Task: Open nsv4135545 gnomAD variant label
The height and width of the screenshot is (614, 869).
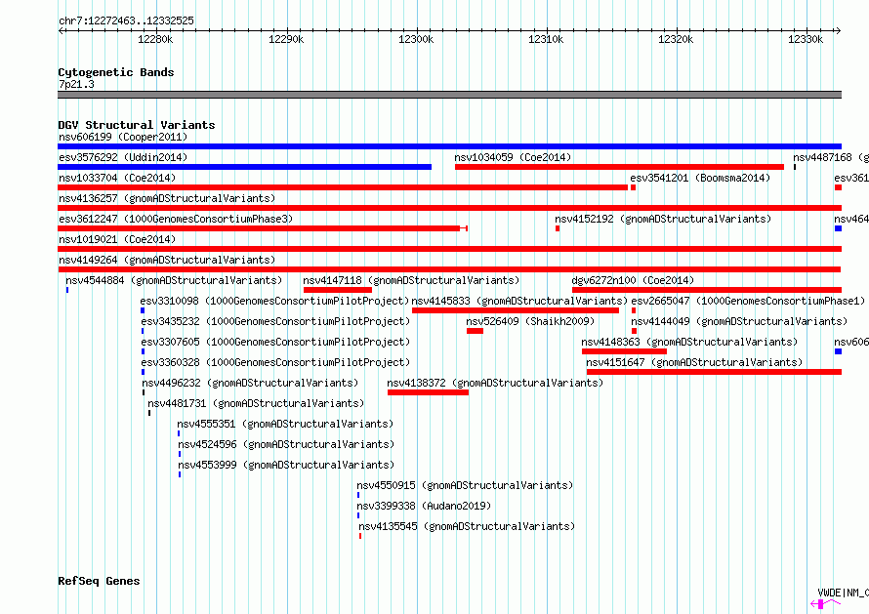Action: [467, 526]
